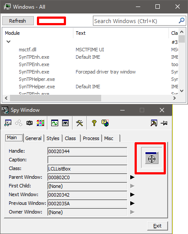Click the down arrow of the list's vertical scrollbar
The height and width of the screenshot is (234, 188).
(x=182, y=91)
